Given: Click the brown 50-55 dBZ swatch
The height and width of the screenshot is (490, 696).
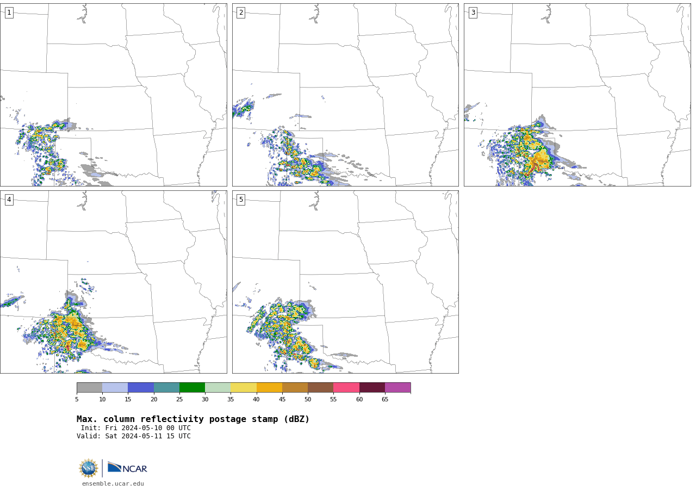Looking at the screenshot, I should 320,387.
